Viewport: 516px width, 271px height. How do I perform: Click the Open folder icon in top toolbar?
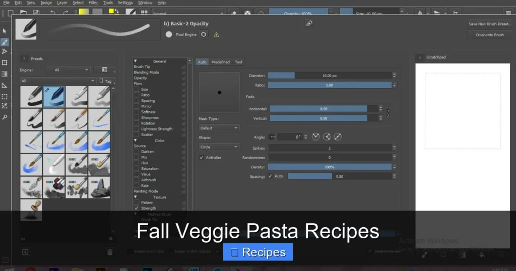pos(23,13)
